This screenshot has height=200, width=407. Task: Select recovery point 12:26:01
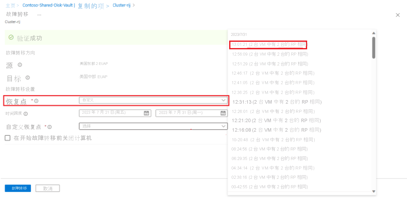click(x=273, y=111)
